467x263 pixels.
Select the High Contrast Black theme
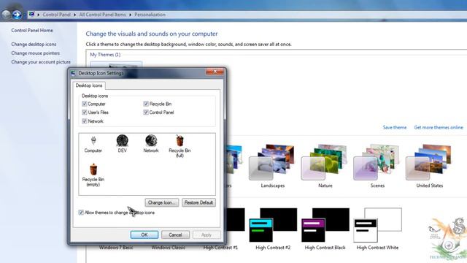325,229
